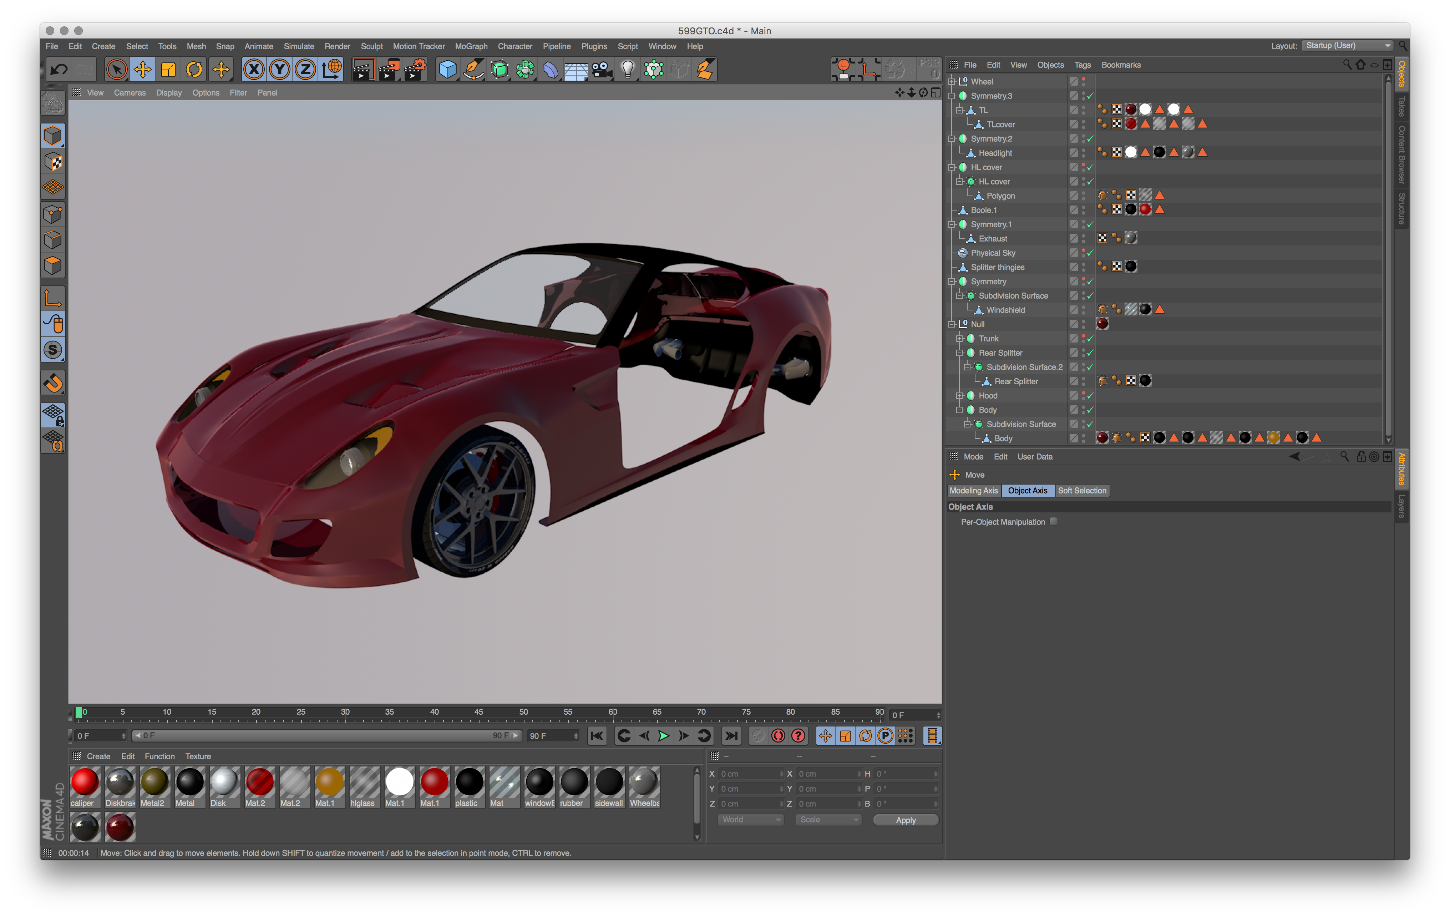Add a Light object
1450x917 pixels.
click(628, 70)
